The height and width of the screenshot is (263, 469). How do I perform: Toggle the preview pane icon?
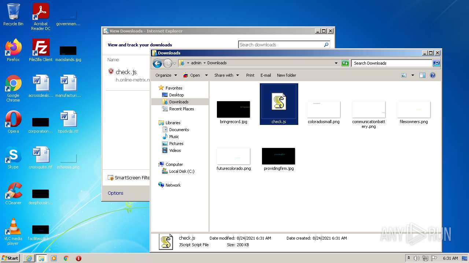422,75
